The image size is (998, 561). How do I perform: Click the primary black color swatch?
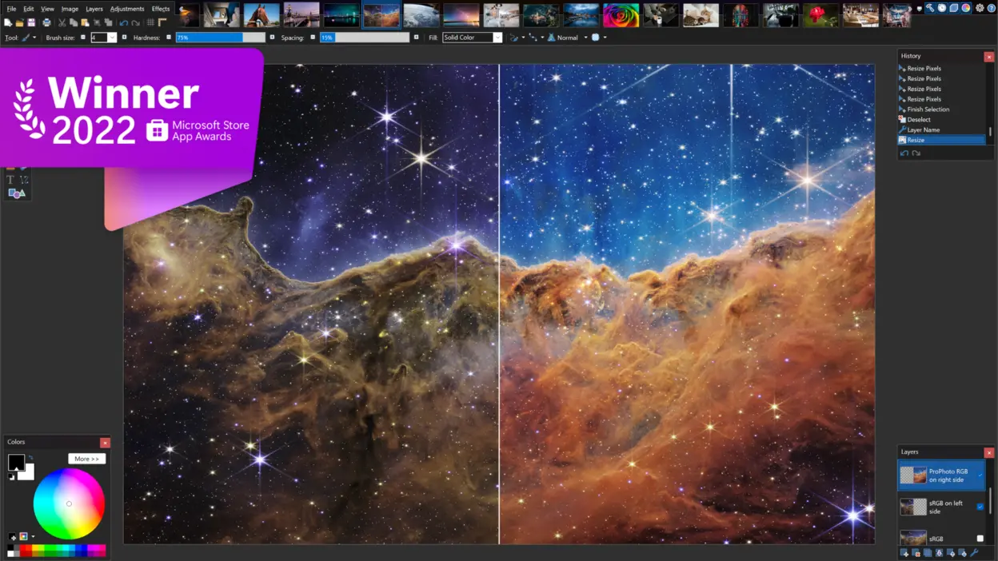click(x=15, y=462)
